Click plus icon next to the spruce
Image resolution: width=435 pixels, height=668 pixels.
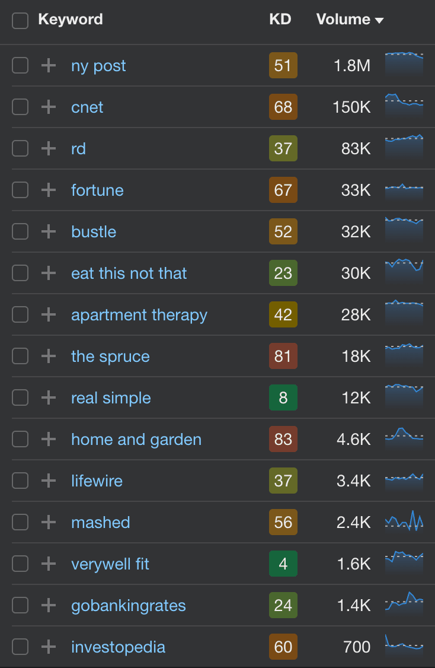49,356
